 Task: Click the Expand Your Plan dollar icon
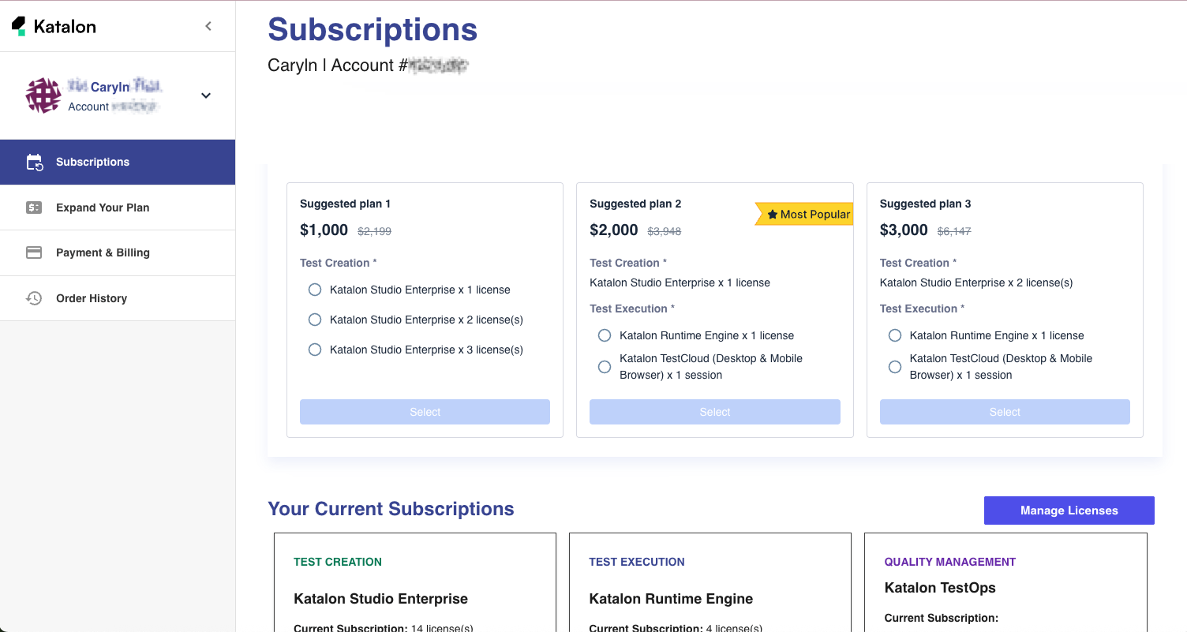click(x=34, y=207)
